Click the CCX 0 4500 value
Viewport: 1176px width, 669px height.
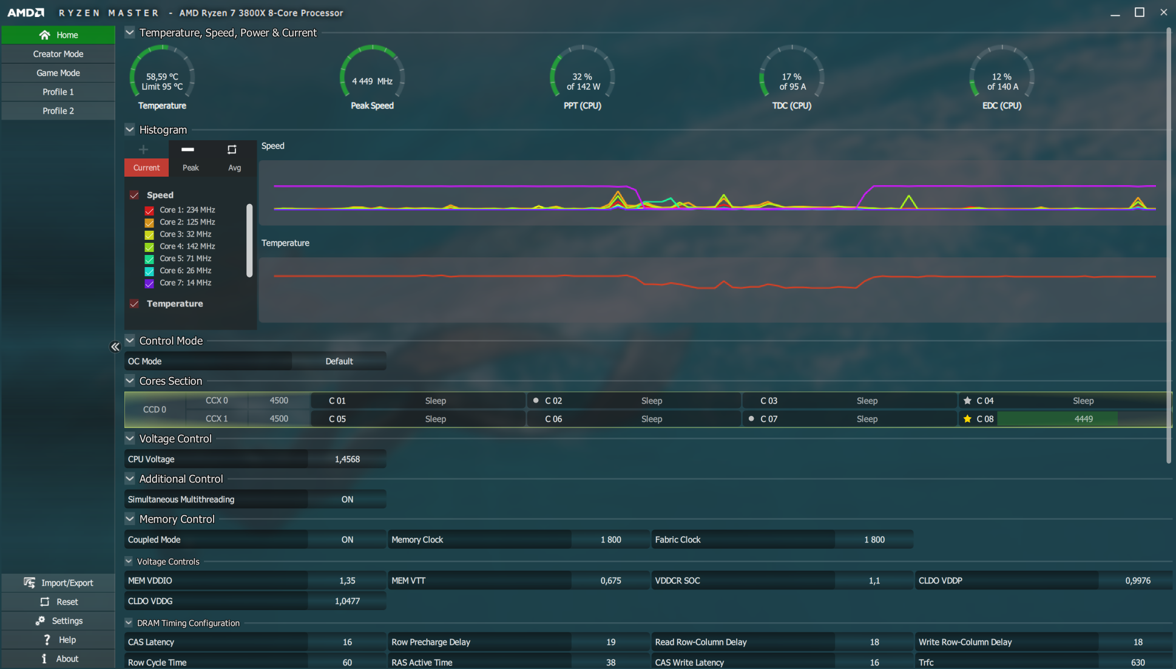279,401
